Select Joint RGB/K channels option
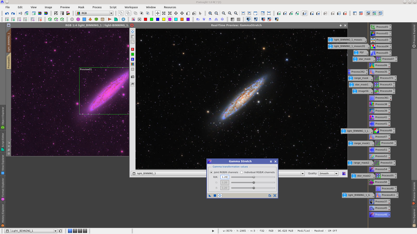The image size is (417, 234). coord(211,172)
